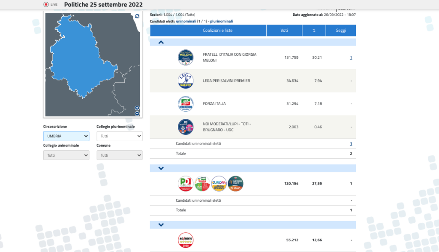The width and height of the screenshot is (439, 252).
Task: Open the Collegio plurinominale dropdown
Action: coord(120,136)
